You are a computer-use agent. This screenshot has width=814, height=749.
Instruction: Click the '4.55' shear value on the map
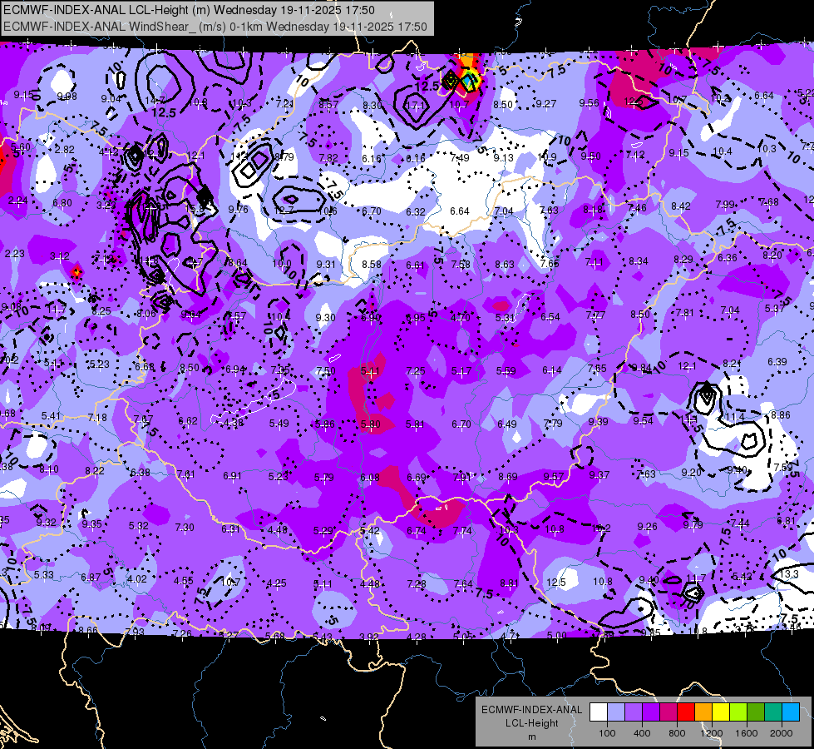(183, 581)
